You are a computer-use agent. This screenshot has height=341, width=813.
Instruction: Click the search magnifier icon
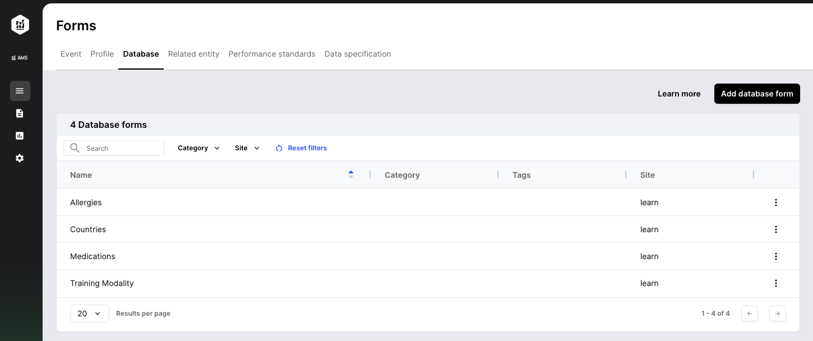point(75,148)
